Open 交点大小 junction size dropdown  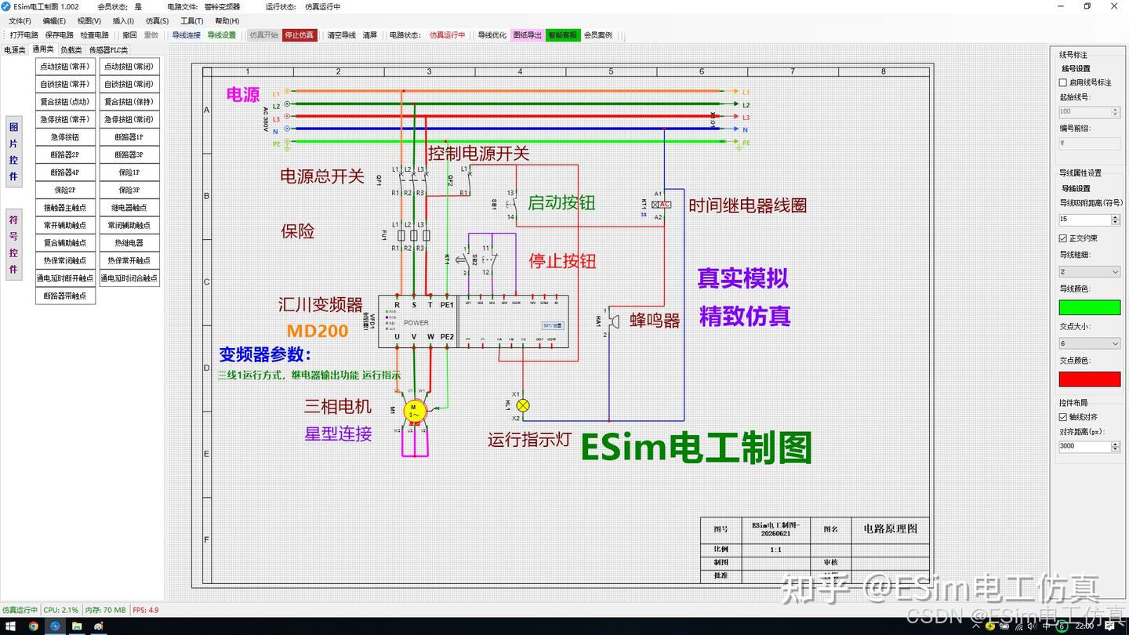[1090, 343]
